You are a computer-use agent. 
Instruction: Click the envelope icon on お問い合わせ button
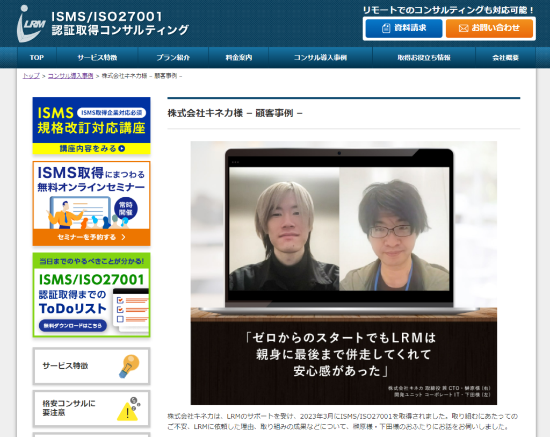coord(464,28)
